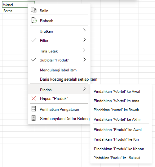The height and width of the screenshot is (167, 155).
Task: Expand the Urutkan submenu arrow
Action: pyautogui.click(x=84, y=30)
